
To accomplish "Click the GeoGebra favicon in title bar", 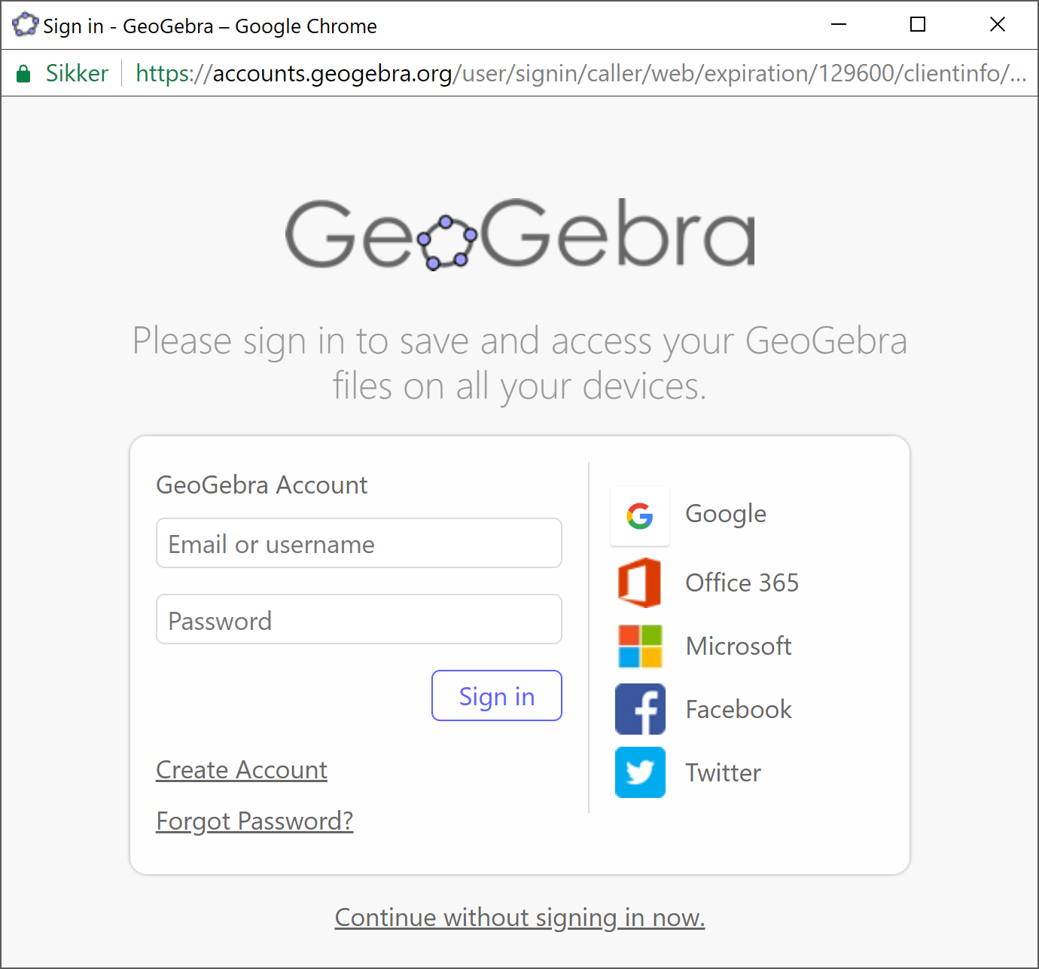I will [x=25, y=25].
